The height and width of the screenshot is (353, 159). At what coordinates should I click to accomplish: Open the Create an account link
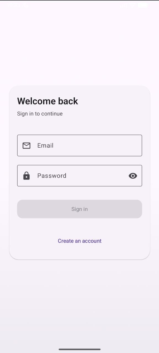point(79,241)
